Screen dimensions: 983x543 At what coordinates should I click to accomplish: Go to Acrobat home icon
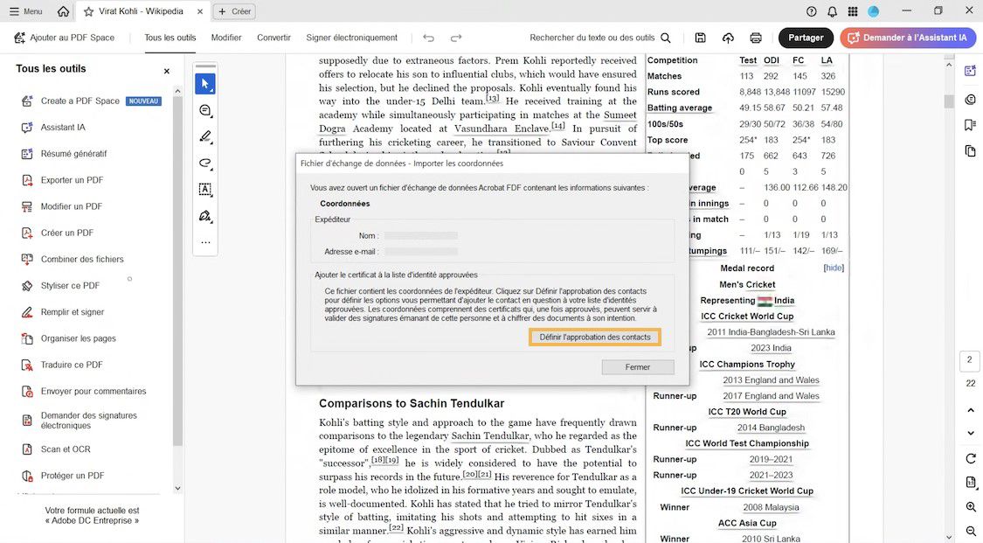[63, 11]
